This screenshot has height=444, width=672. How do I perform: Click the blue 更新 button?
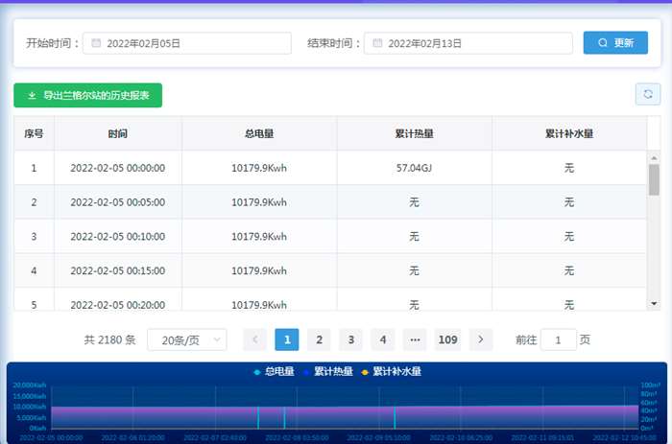tap(615, 43)
